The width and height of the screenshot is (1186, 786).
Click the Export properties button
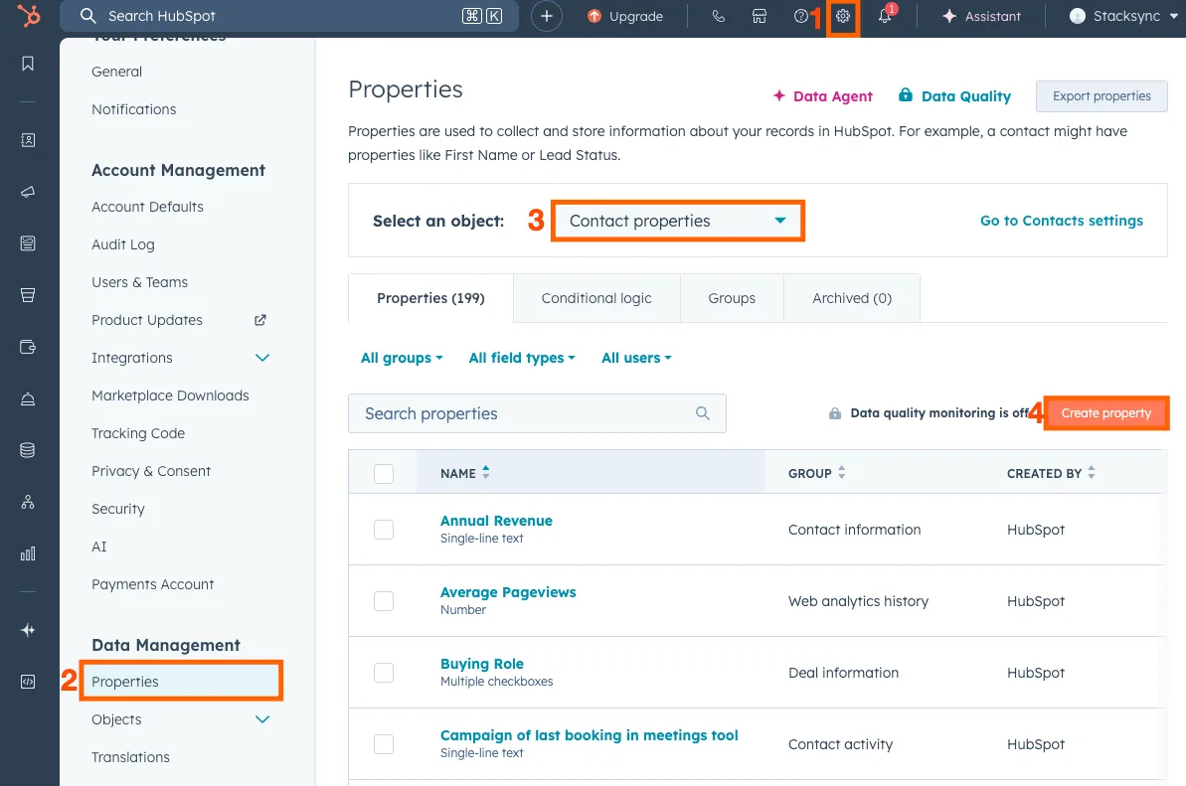[1101, 96]
